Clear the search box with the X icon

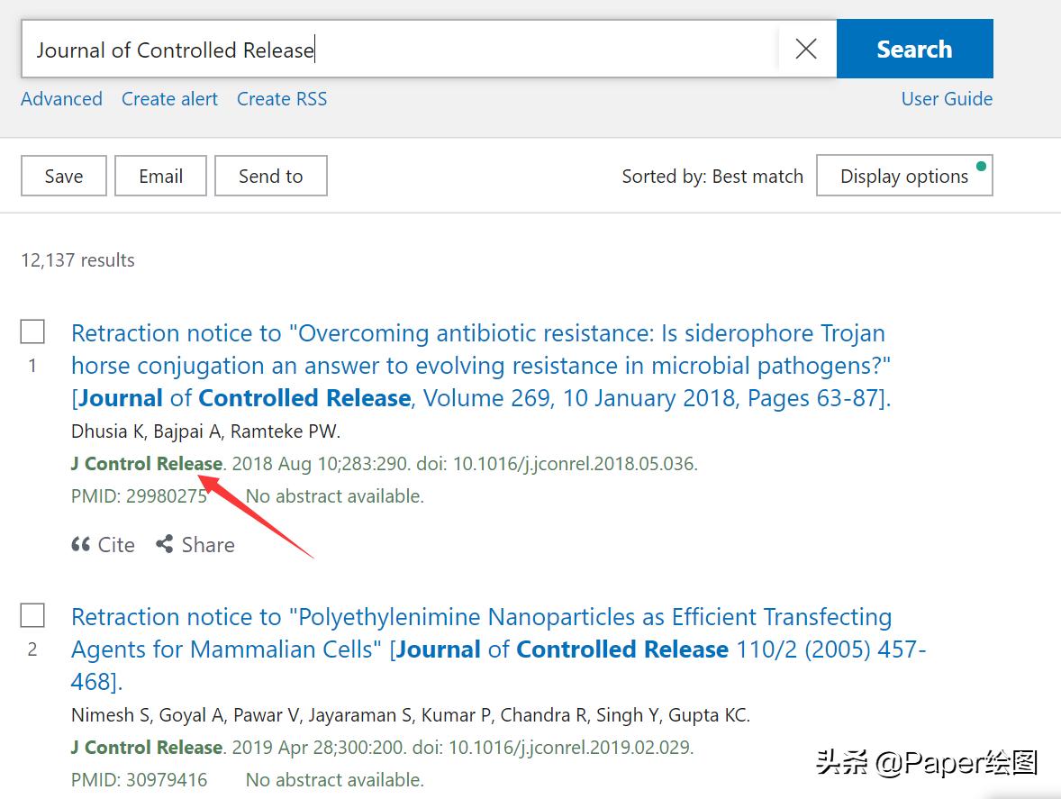coord(806,49)
